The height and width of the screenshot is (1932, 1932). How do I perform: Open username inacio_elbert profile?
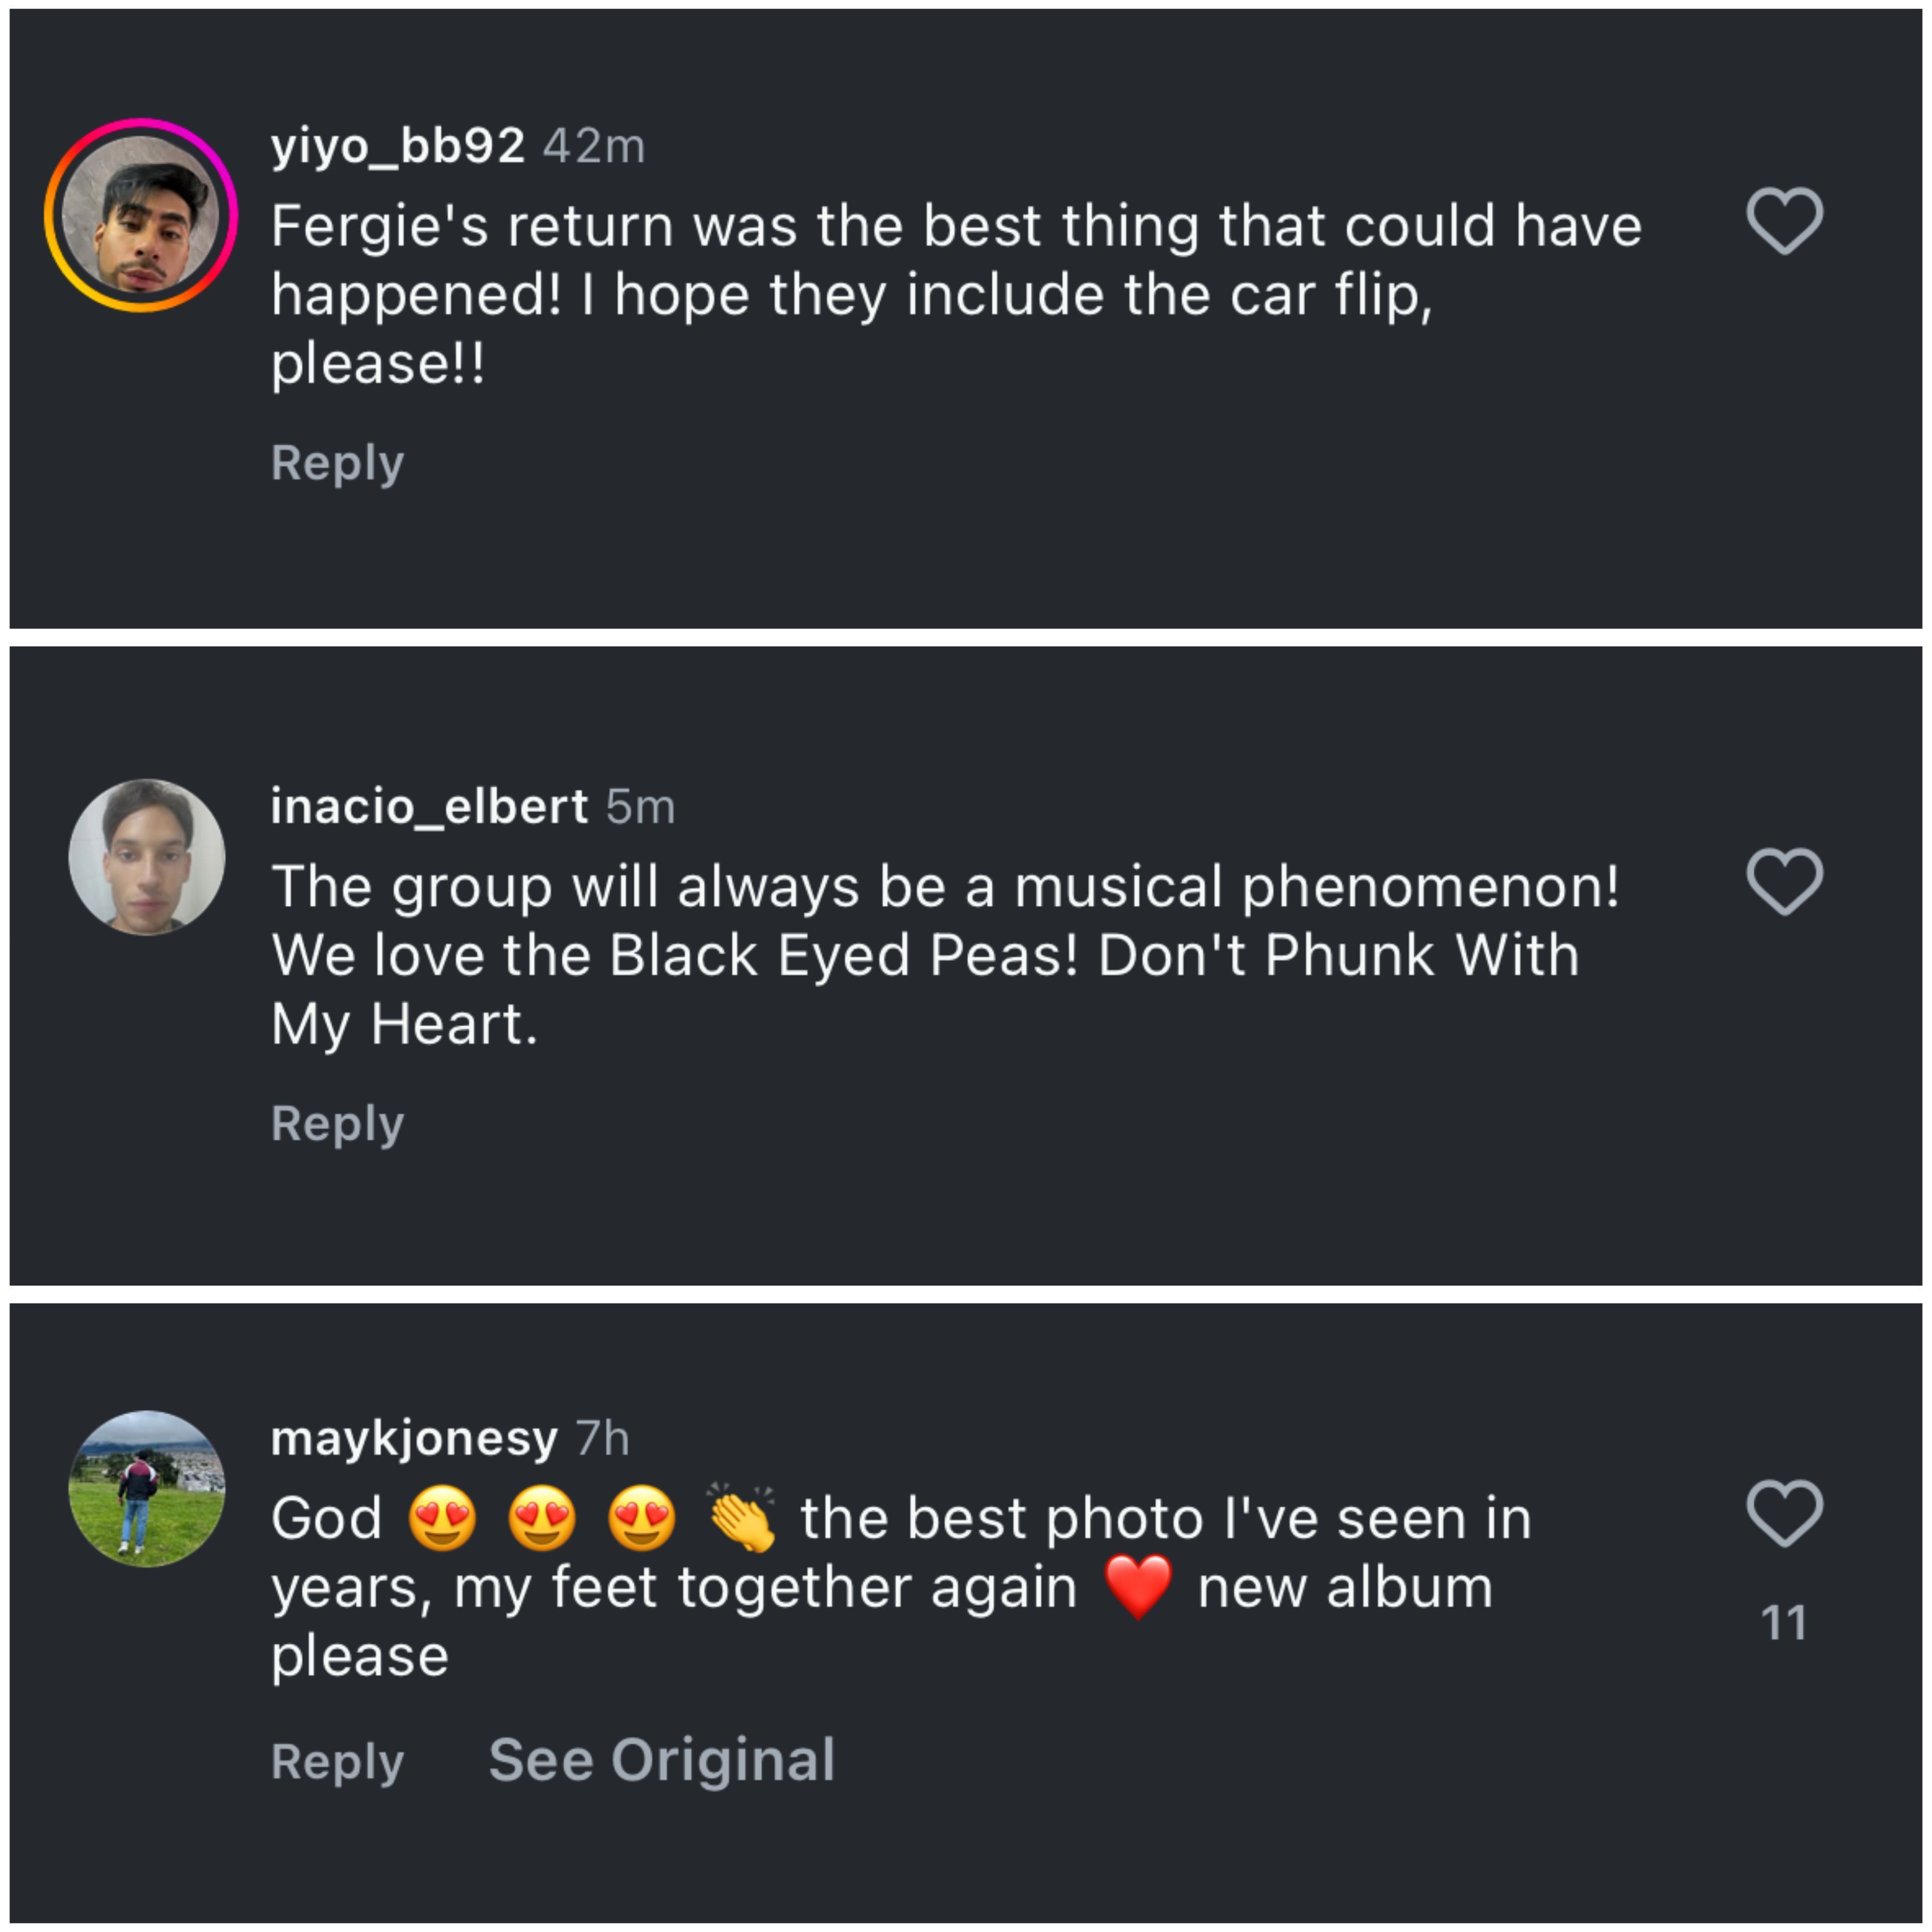pyautogui.click(x=429, y=806)
